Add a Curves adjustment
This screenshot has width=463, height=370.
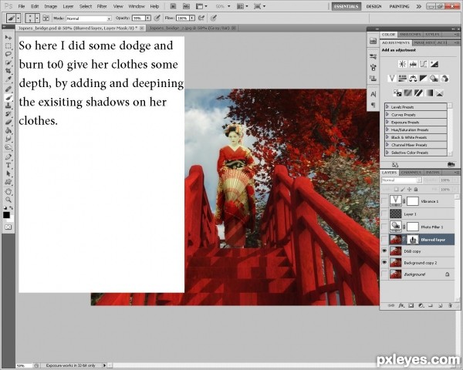(424, 64)
